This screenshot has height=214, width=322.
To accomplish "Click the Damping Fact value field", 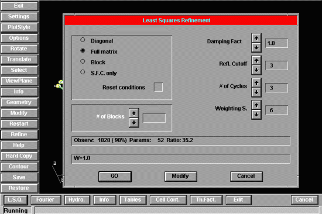I will (x=276, y=43).
